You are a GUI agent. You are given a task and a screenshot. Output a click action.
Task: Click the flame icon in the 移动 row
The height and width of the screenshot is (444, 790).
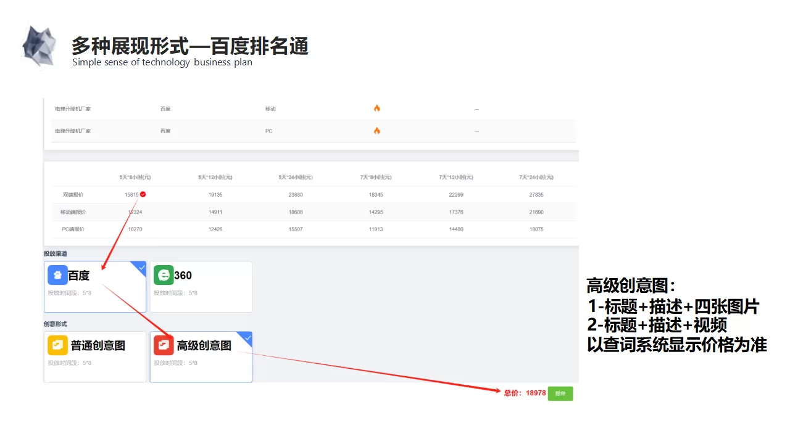(x=376, y=107)
